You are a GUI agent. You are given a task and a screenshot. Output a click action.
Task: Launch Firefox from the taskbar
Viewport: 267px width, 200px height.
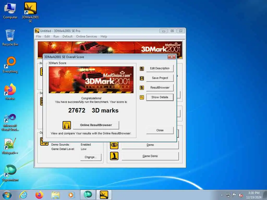click(x=39, y=195)
